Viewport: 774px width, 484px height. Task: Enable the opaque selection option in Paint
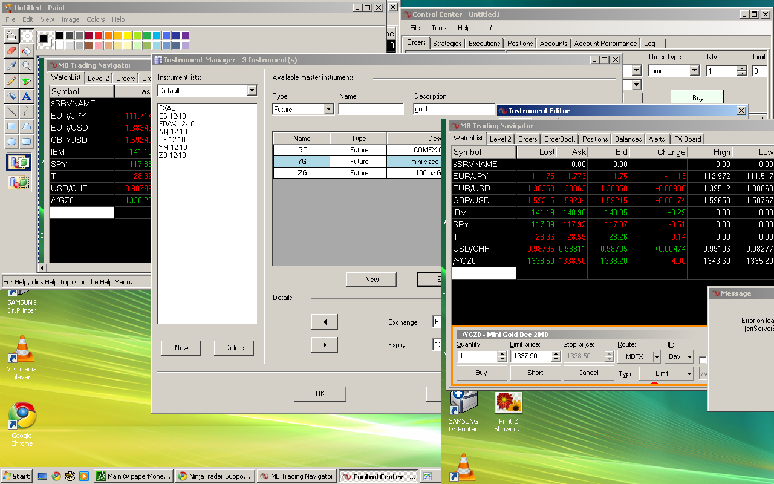[19, 162]
